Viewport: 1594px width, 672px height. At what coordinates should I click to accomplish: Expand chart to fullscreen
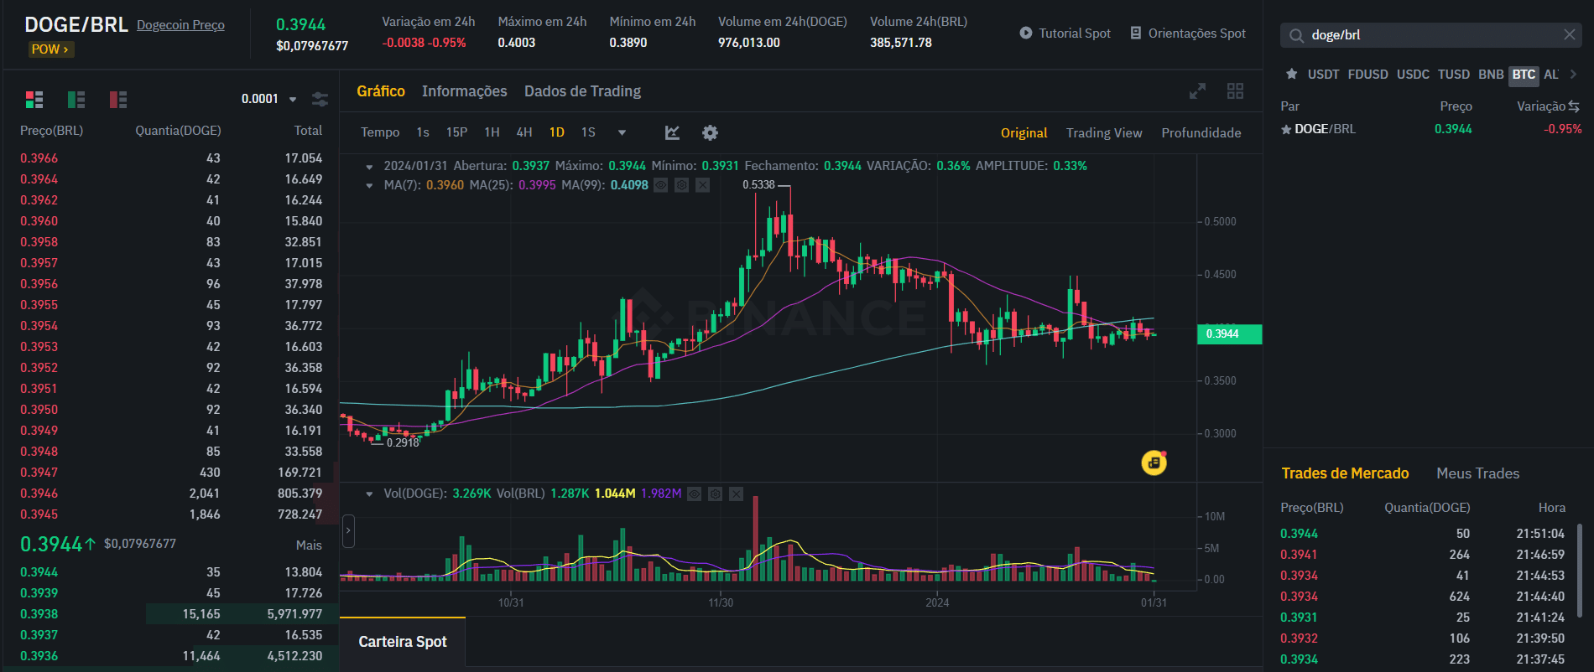[1197, 90]
